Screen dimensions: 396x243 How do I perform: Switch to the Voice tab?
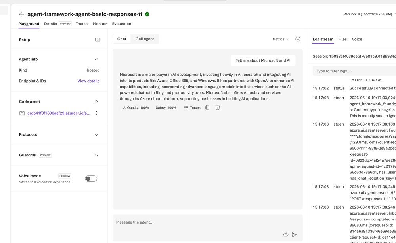[x=357, y=39]
